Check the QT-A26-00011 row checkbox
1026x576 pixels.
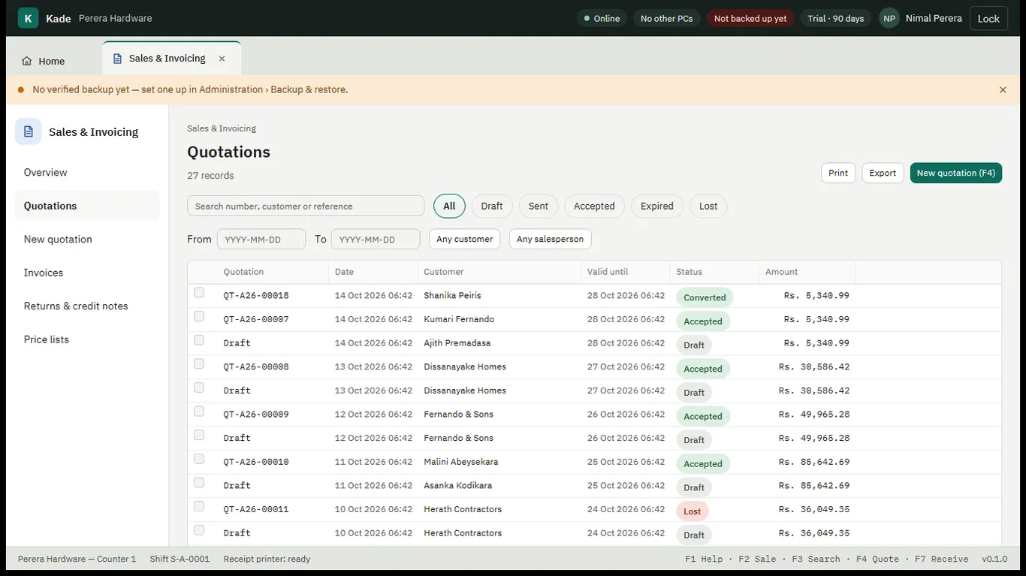pyautogui.click(x=199, y=507)
